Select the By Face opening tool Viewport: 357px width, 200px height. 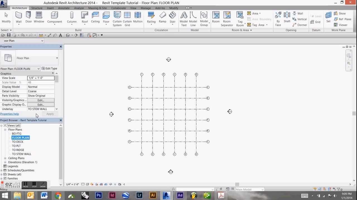click(x=278, y=19)
